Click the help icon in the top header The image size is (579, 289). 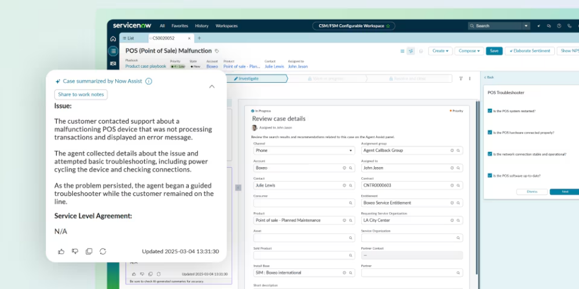pyautogui.click(x=559, y=26)
